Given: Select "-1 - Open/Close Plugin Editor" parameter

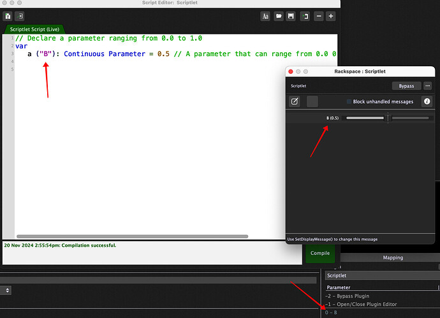Looking at the screenshot, I should pyautogui.click(x=361, y=304).
